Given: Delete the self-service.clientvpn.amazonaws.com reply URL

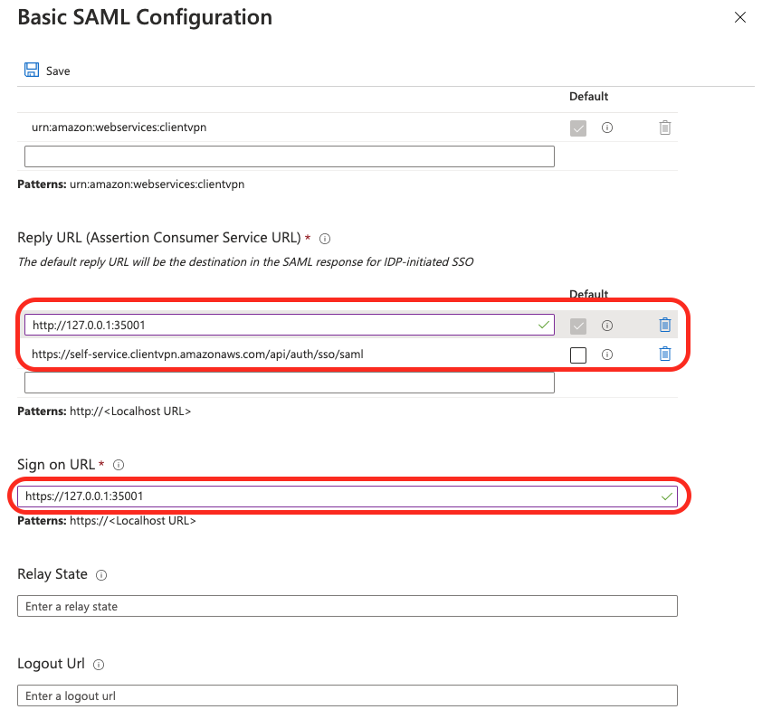Looking at the screenshot, I should [665, 355].
